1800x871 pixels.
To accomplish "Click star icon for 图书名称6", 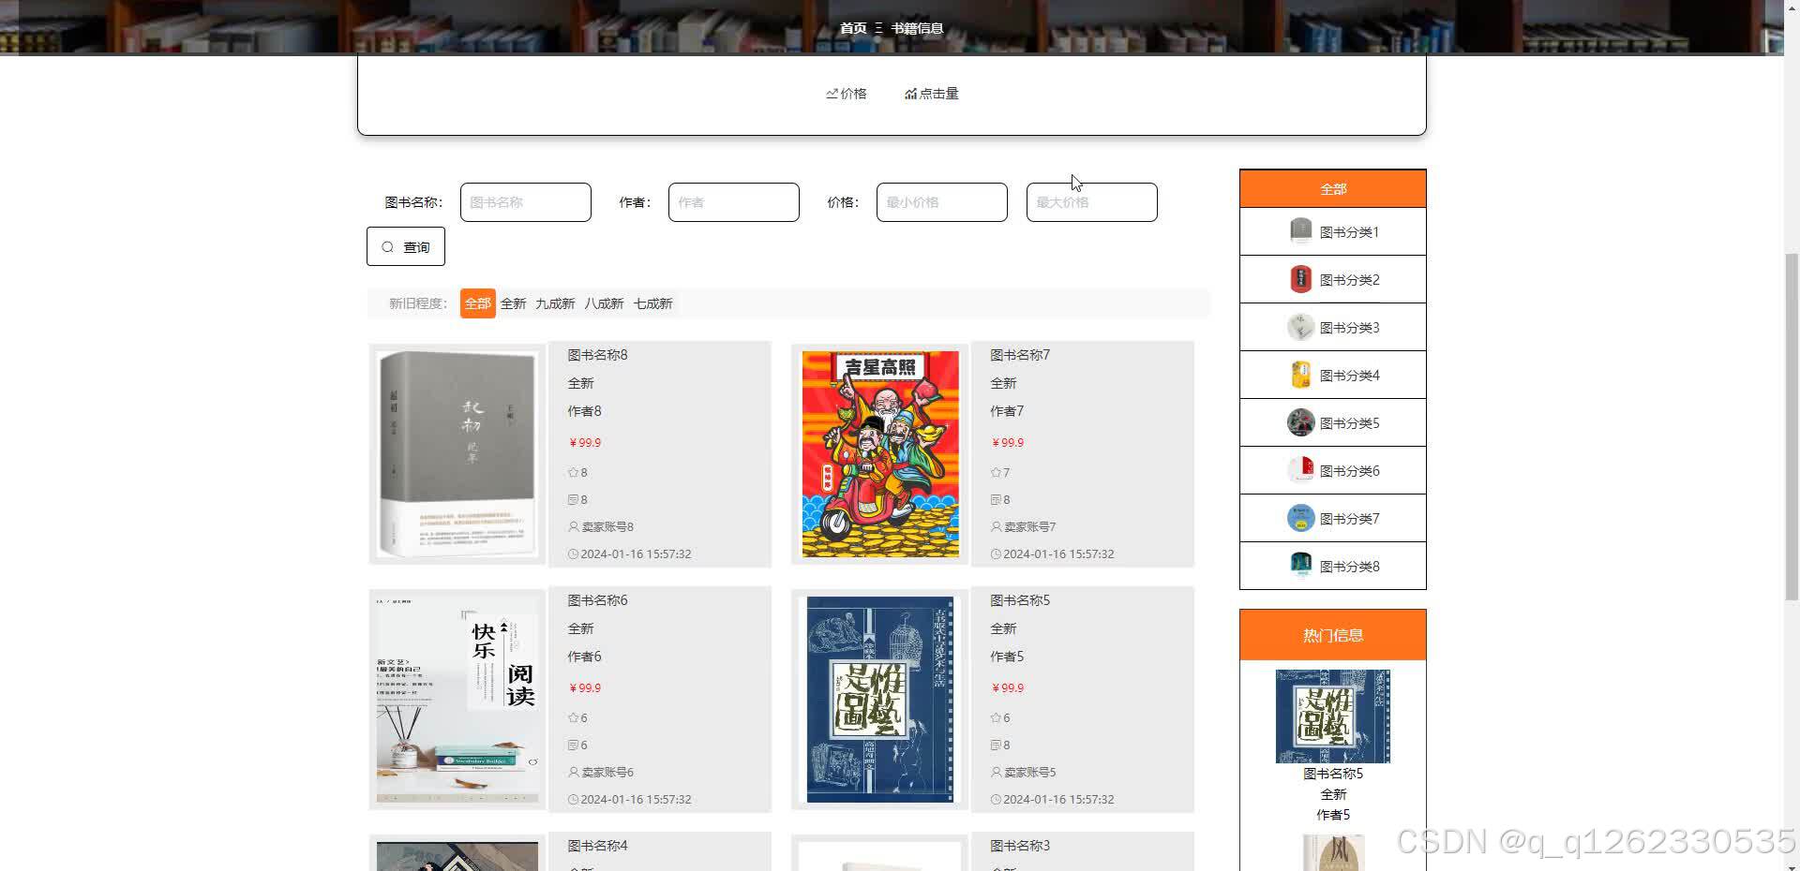I will (574, 718).
